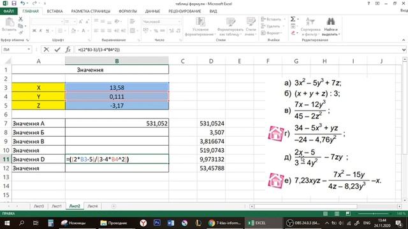Expand the Name Box dropdown arrow
Screen dimensions: 408x229
[x=29, y=50]
